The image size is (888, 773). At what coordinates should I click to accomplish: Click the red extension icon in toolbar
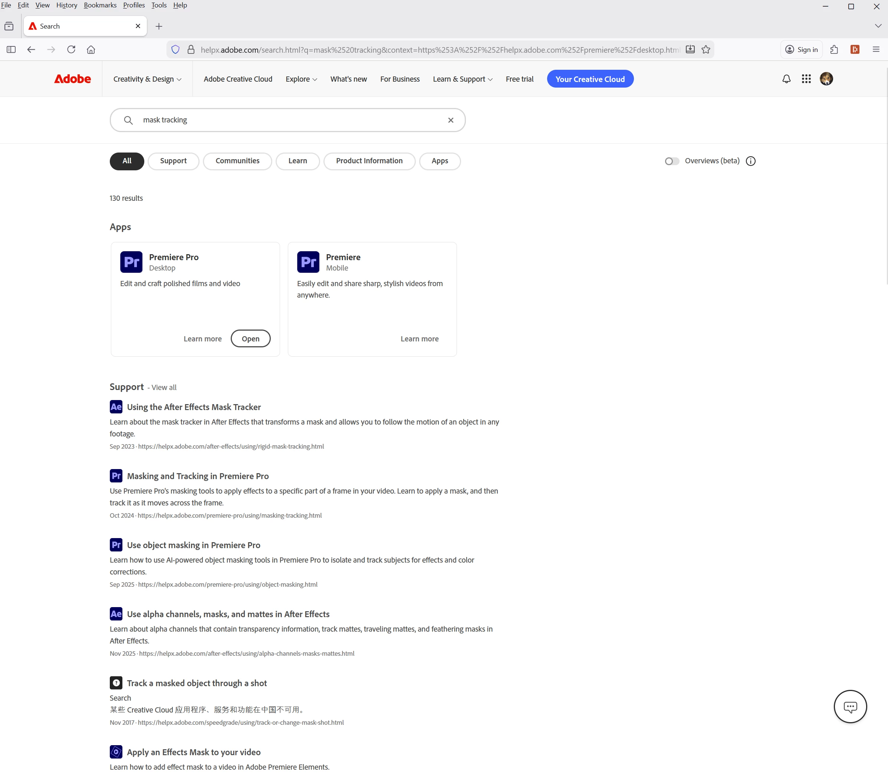click(x=855, y=50)
